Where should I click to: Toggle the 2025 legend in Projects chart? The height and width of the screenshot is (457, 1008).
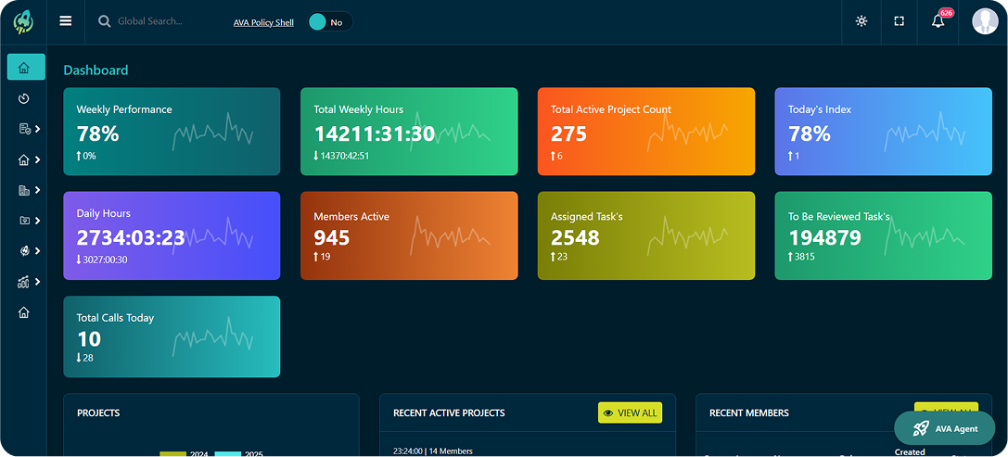point(239,454)
